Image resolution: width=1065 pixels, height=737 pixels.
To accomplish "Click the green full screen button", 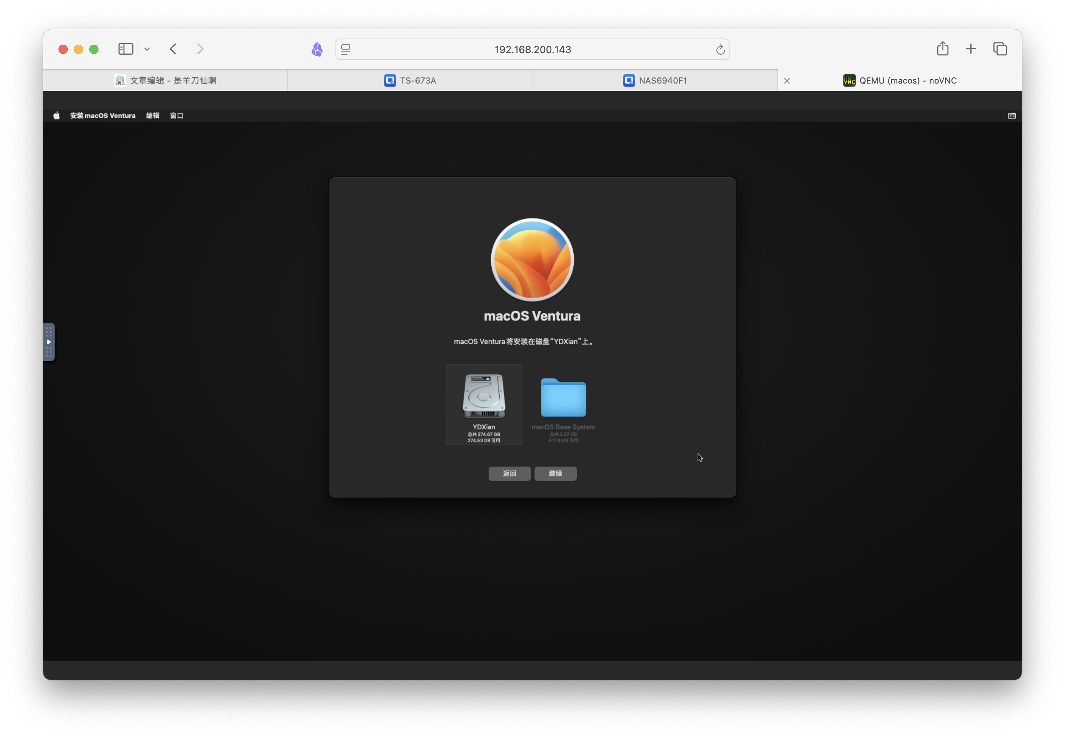I will [93, 49].
